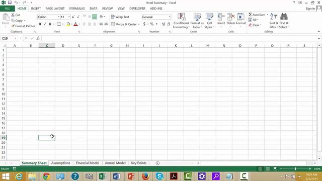Switch to the PAGE LAYOUT tab
Screen dimensions: 322x181
tap(55, 9)
